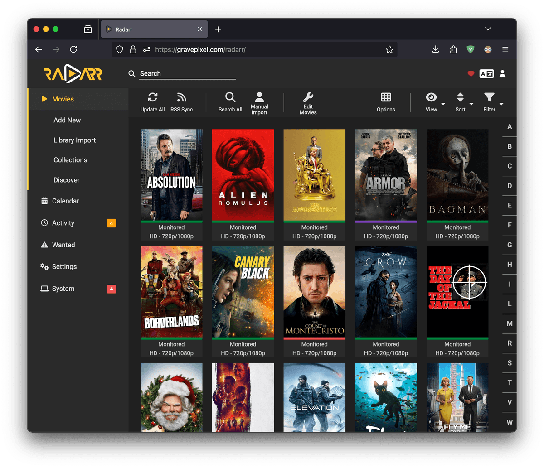Click the address bar padlock icon
The image size is (544, 468).
coord(133,49)
